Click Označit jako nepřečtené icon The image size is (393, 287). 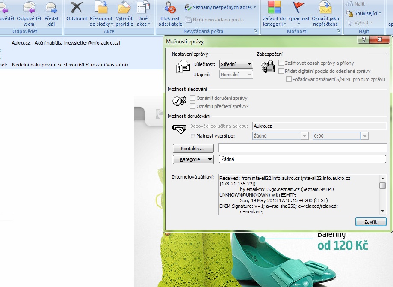[x=325, y=8]
